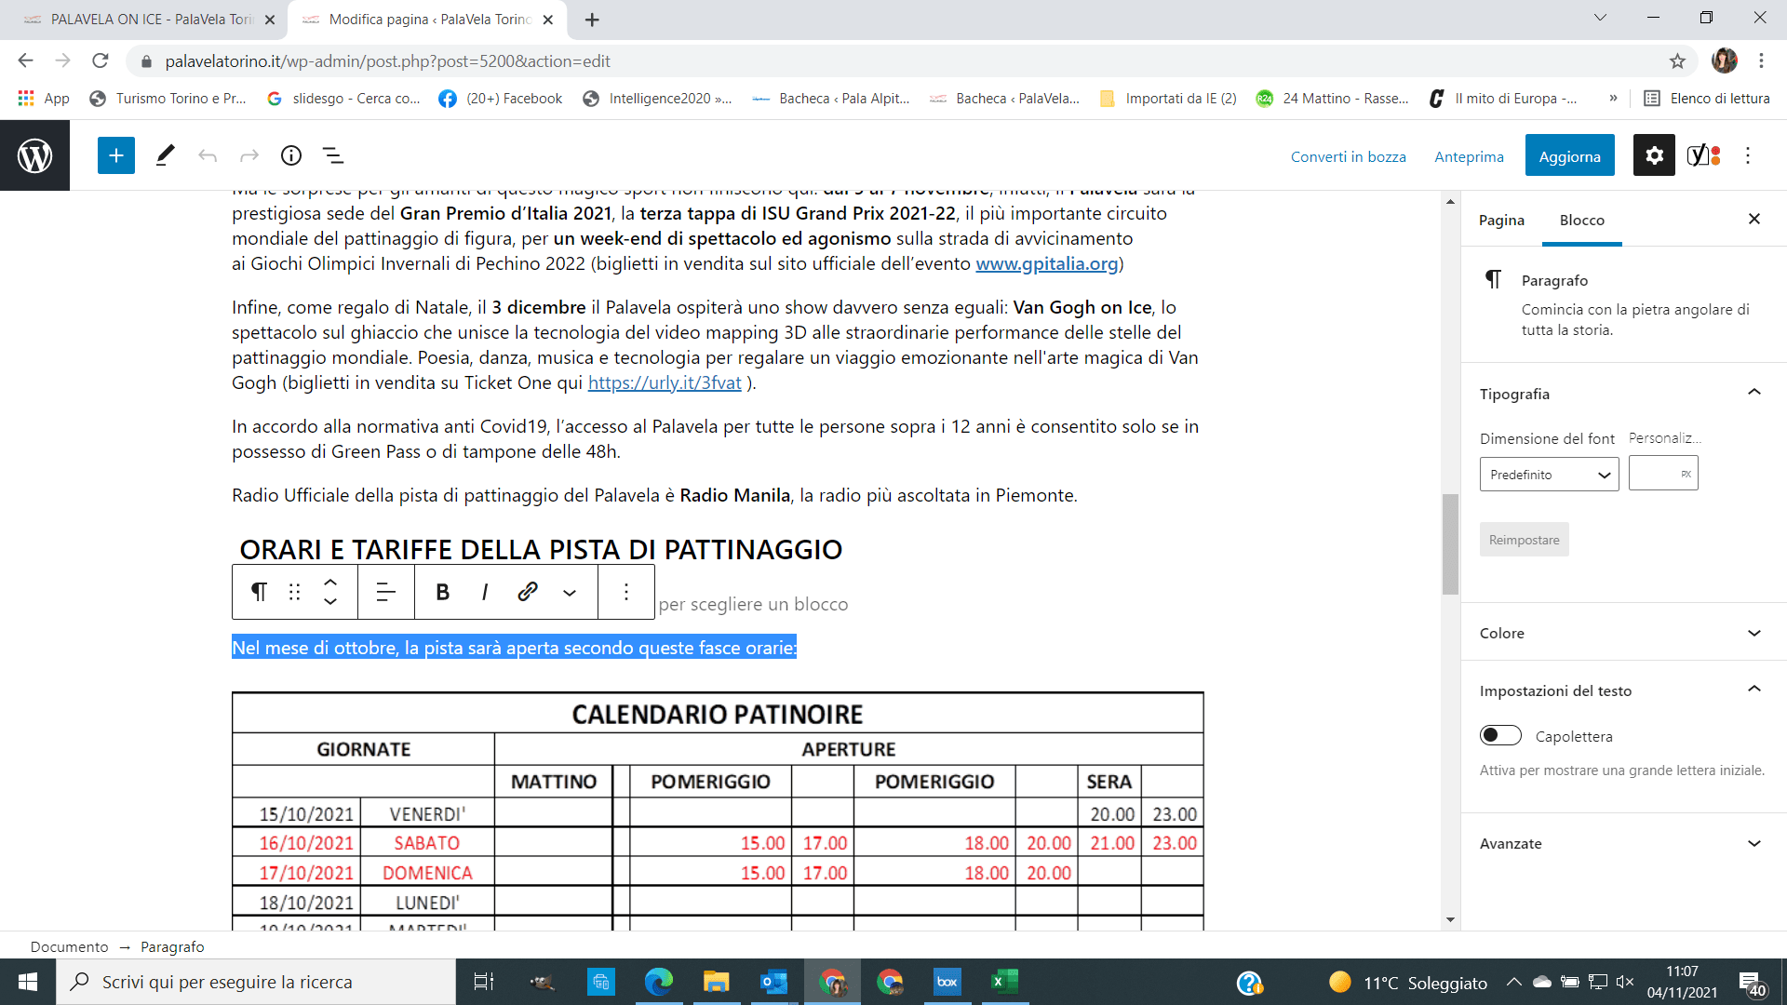Image resolution: width=1787 pixels, height=1005 pixels.
Task: Add a new block with plus button
Action: [x=116, y=155]
